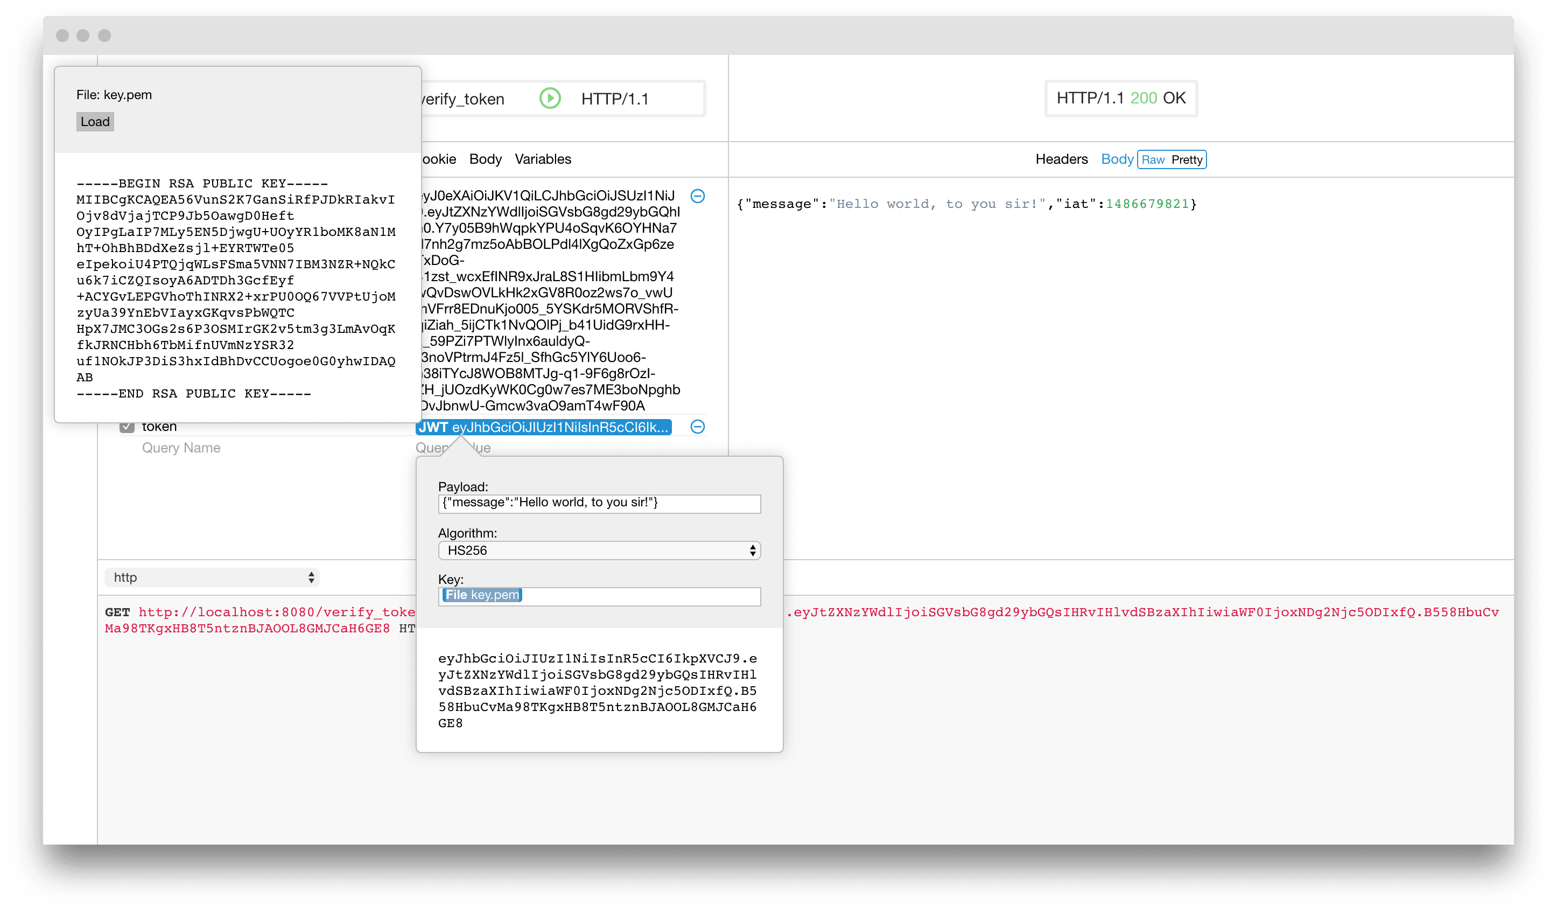Image resolution: width=1557 pixels, height=920 pixels.
Task: Load the key.pem file
Action: pyautogui.click(x=95, y=122)
